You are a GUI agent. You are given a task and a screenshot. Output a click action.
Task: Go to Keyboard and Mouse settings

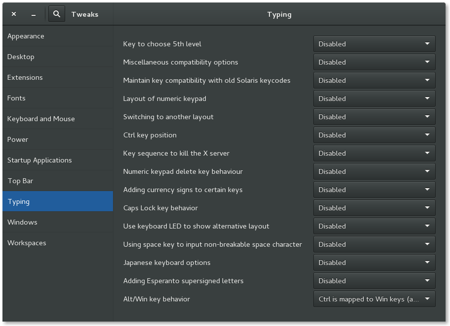[41, 119]
